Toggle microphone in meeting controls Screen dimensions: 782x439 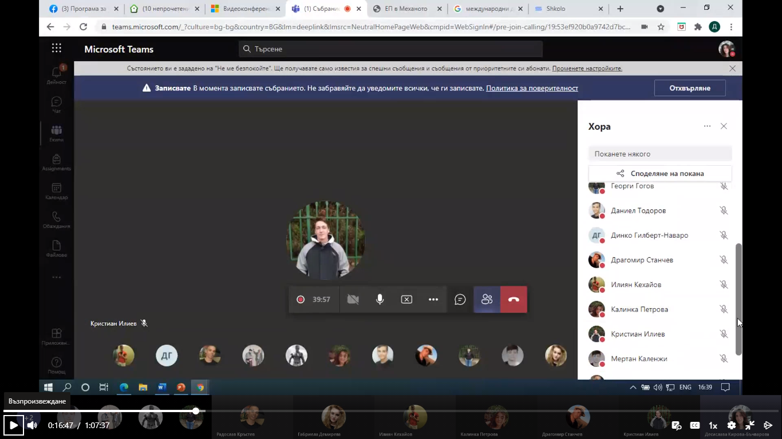click(x=380, y=300)
